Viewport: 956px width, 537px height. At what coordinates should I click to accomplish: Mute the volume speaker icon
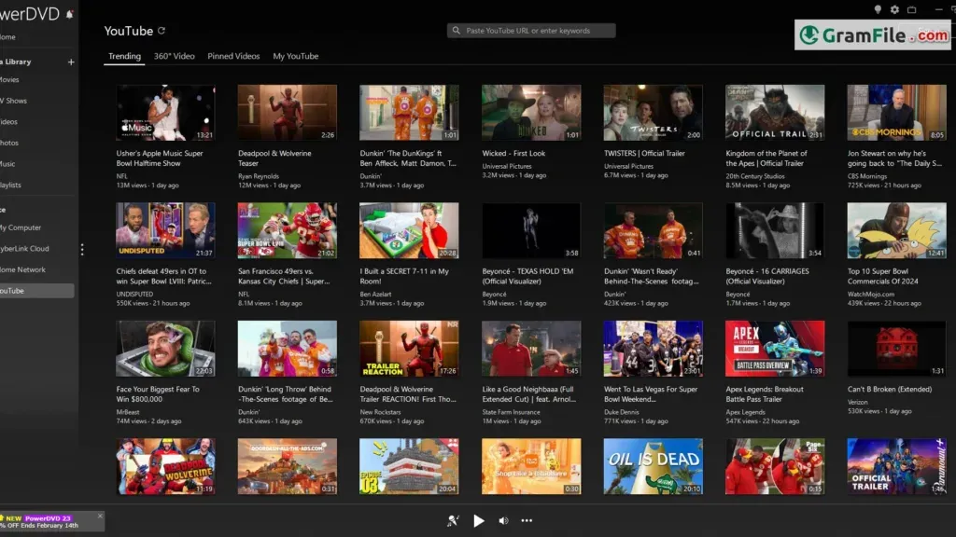click(x=503, y=520)
